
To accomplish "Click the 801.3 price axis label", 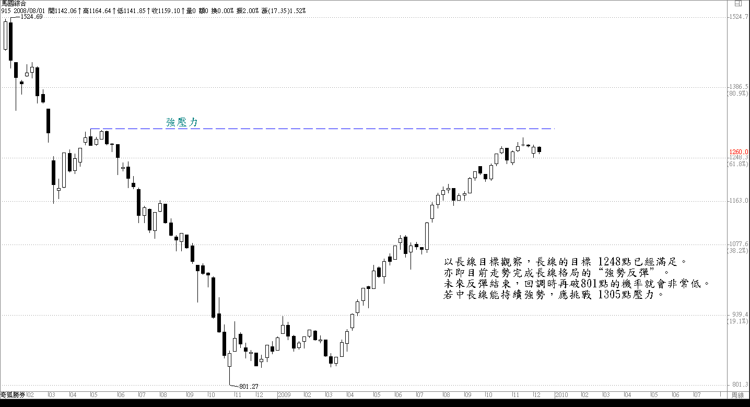I will [739, 384].
